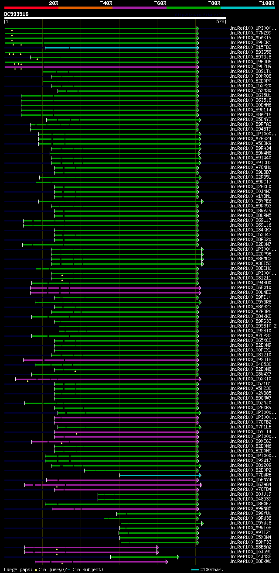Select hit label UniRef100_C5YPE6
The height and width of the screenshot is (573, 279).
tap(250, 201)
